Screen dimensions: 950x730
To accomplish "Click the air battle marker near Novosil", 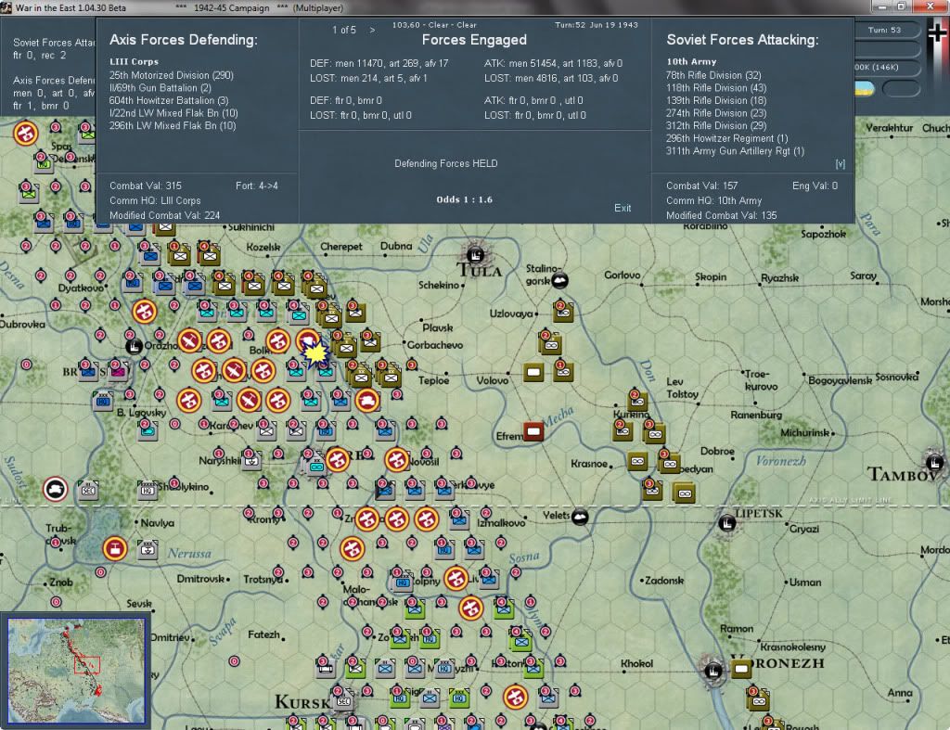I will pyautogui.click(x=397, y=460).
